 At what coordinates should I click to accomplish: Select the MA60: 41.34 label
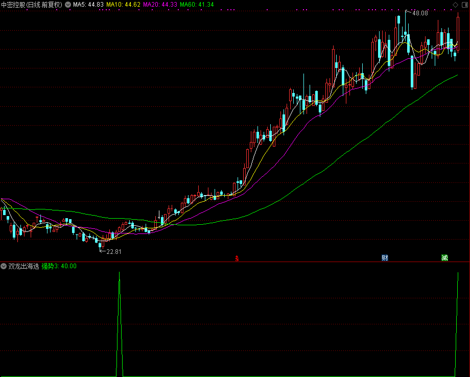tap(197, 5)
